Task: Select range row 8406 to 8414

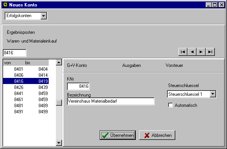Action: pos(26,75)
